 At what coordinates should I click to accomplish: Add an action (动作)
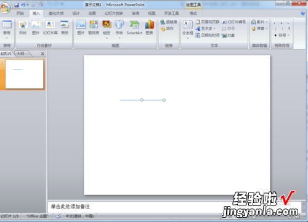coord(167,29)
